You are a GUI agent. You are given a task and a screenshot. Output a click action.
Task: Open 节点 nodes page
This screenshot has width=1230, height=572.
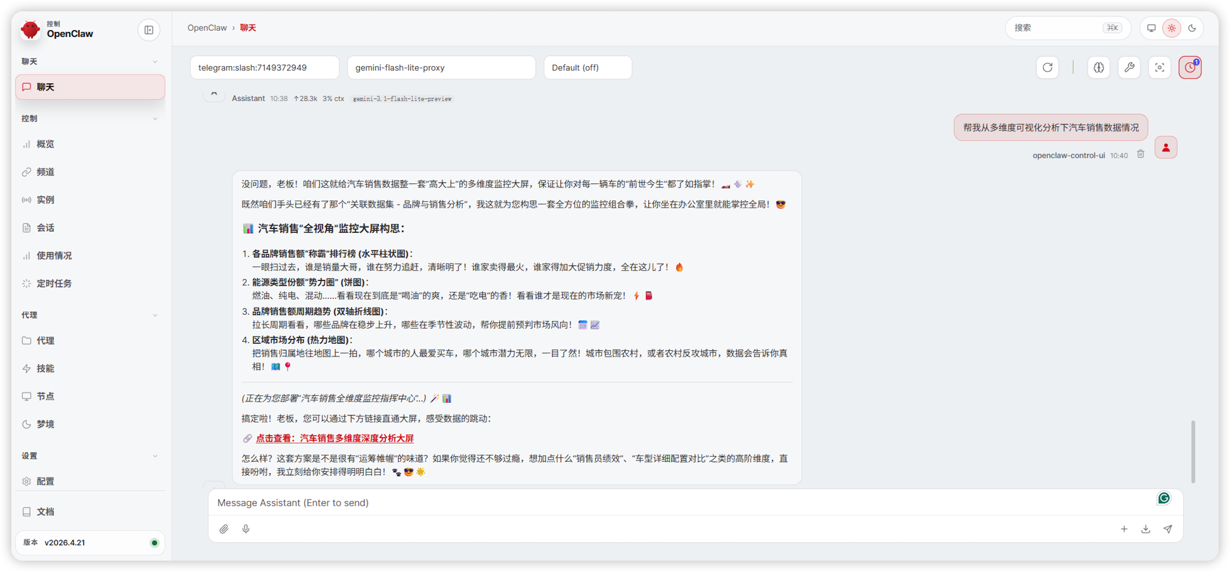[x=90, y=396]
